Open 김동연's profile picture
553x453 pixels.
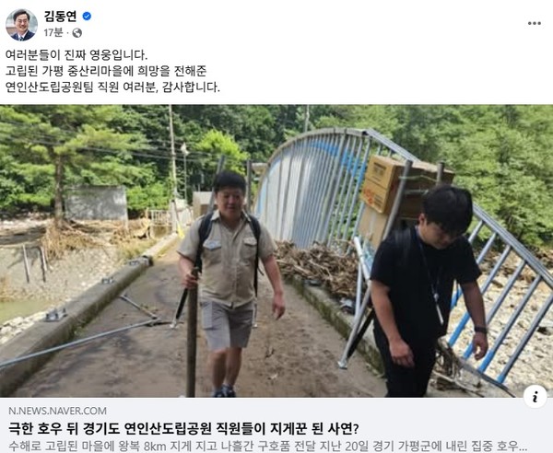click(21, 25)
